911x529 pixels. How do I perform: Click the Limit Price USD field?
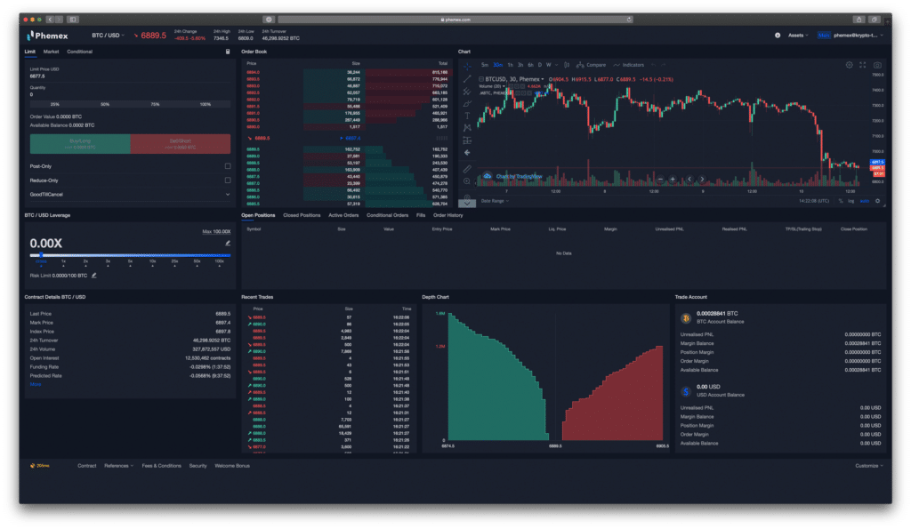coord(130,73)
